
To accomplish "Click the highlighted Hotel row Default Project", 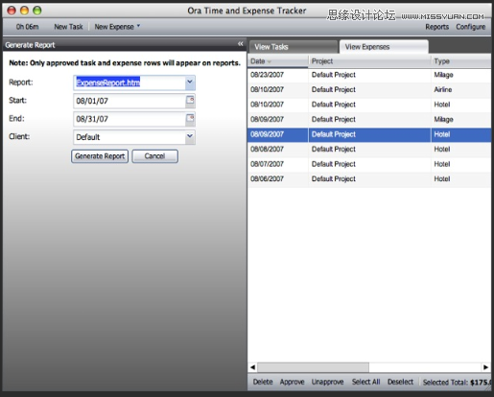I will (334, 134).
